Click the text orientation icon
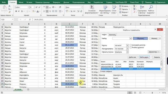This screenshot has height=94, width=168. pyautogui.click(x=53, y=7)
